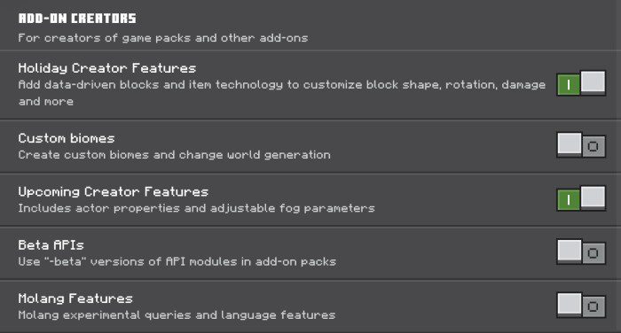621x333 pixels.
Task: Click the 'Add data-driven blocks' description text
Action: click(281, 93)
